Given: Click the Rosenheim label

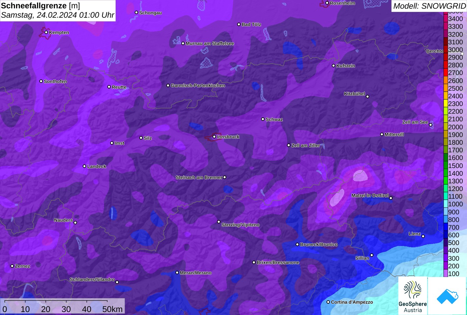Looking at the screenshot, I should pyautogui.click(x=342, y=3).
